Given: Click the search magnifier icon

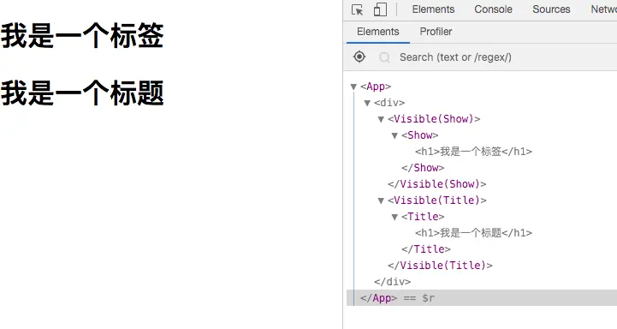Looking at the screenshot, I should point(384,57).
